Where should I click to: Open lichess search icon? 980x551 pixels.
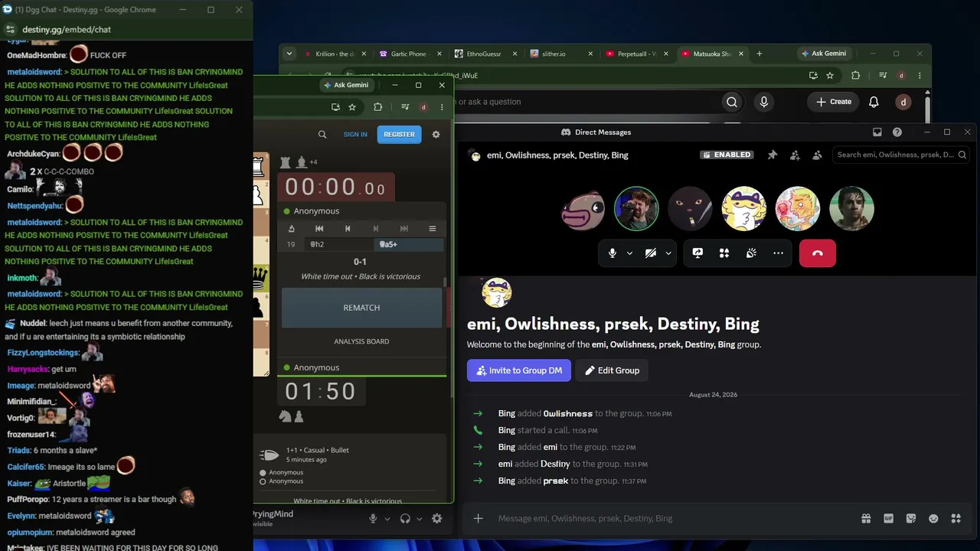pos(322,134)
